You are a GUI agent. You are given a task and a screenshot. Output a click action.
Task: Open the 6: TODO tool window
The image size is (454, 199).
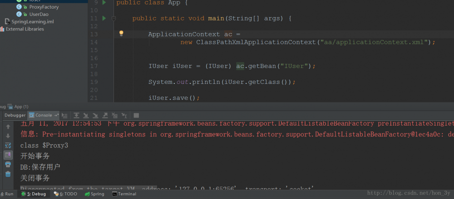pos(66,194)
